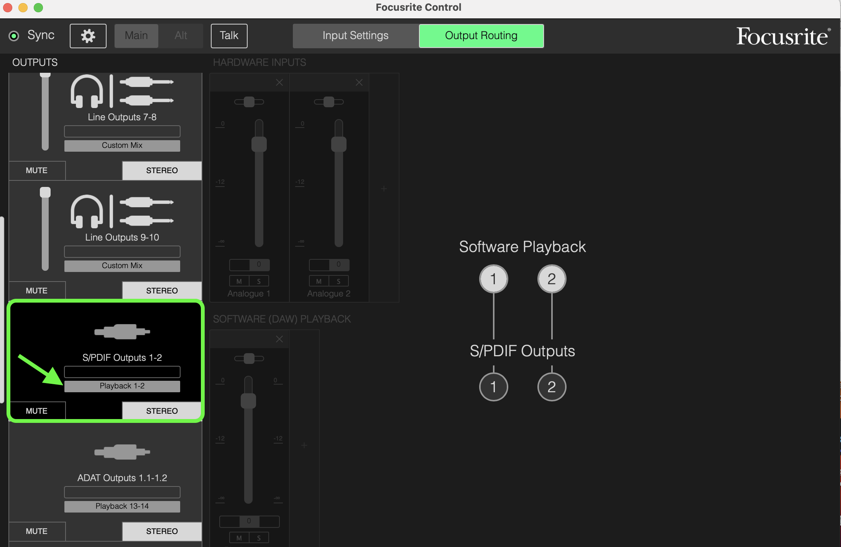
Task: Close the Analogue 2 input channel
Action: [x=359, y=82]
